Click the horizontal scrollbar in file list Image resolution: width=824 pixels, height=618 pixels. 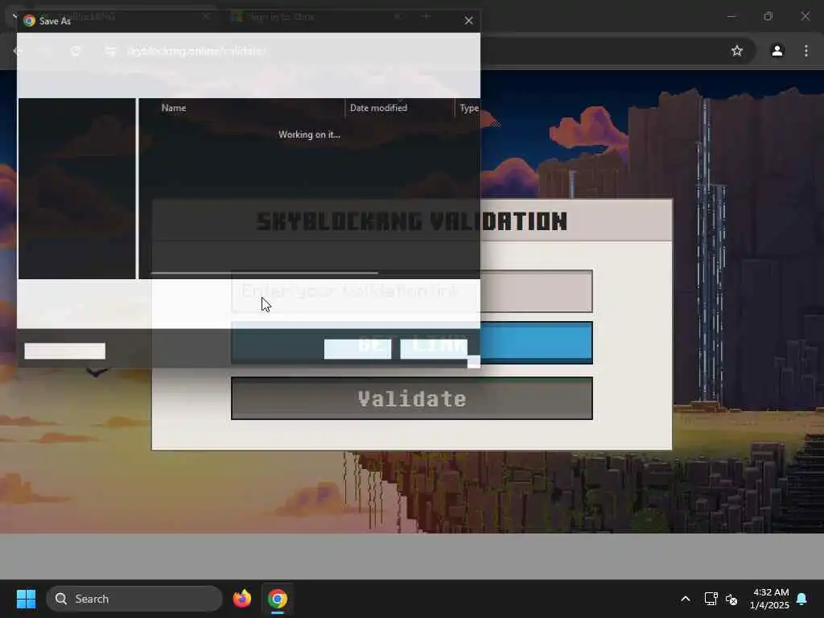pyautogui.click(x=264, y=274)
